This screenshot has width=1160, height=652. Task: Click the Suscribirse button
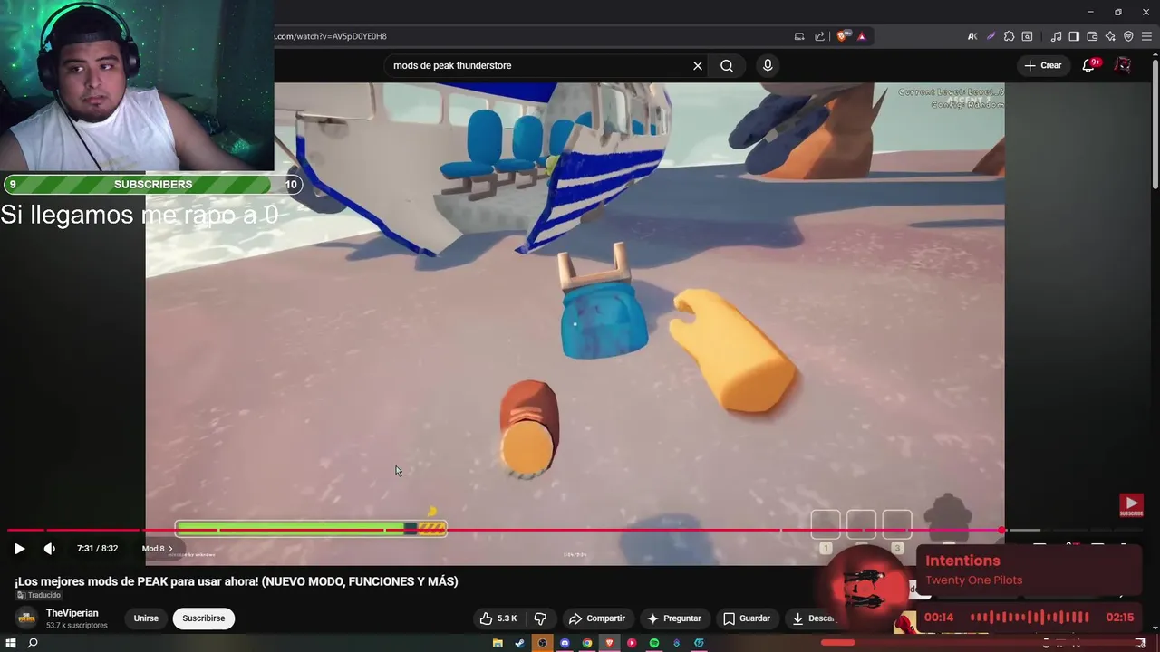204,618
